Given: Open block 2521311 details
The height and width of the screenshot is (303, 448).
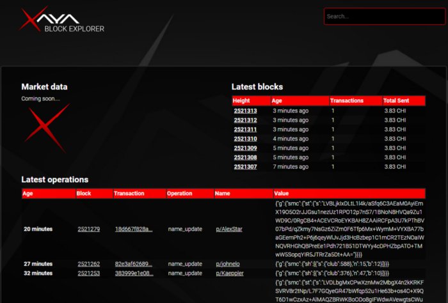Looking at the screenshot, I should [x=245, y=129].
